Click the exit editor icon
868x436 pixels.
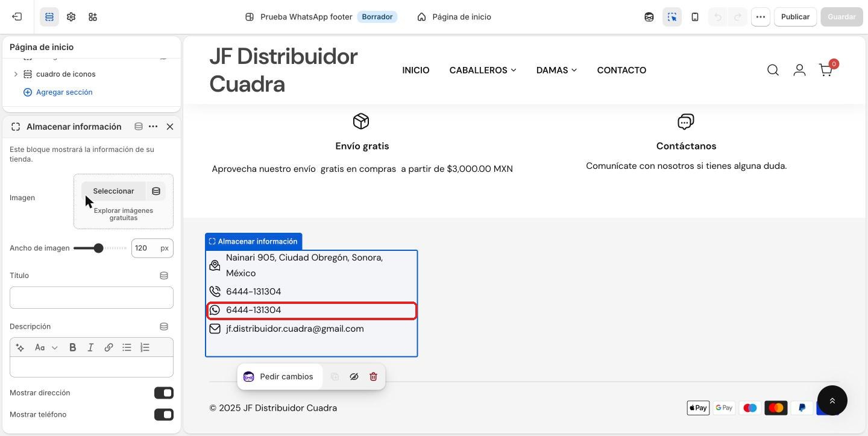point(17,17)
